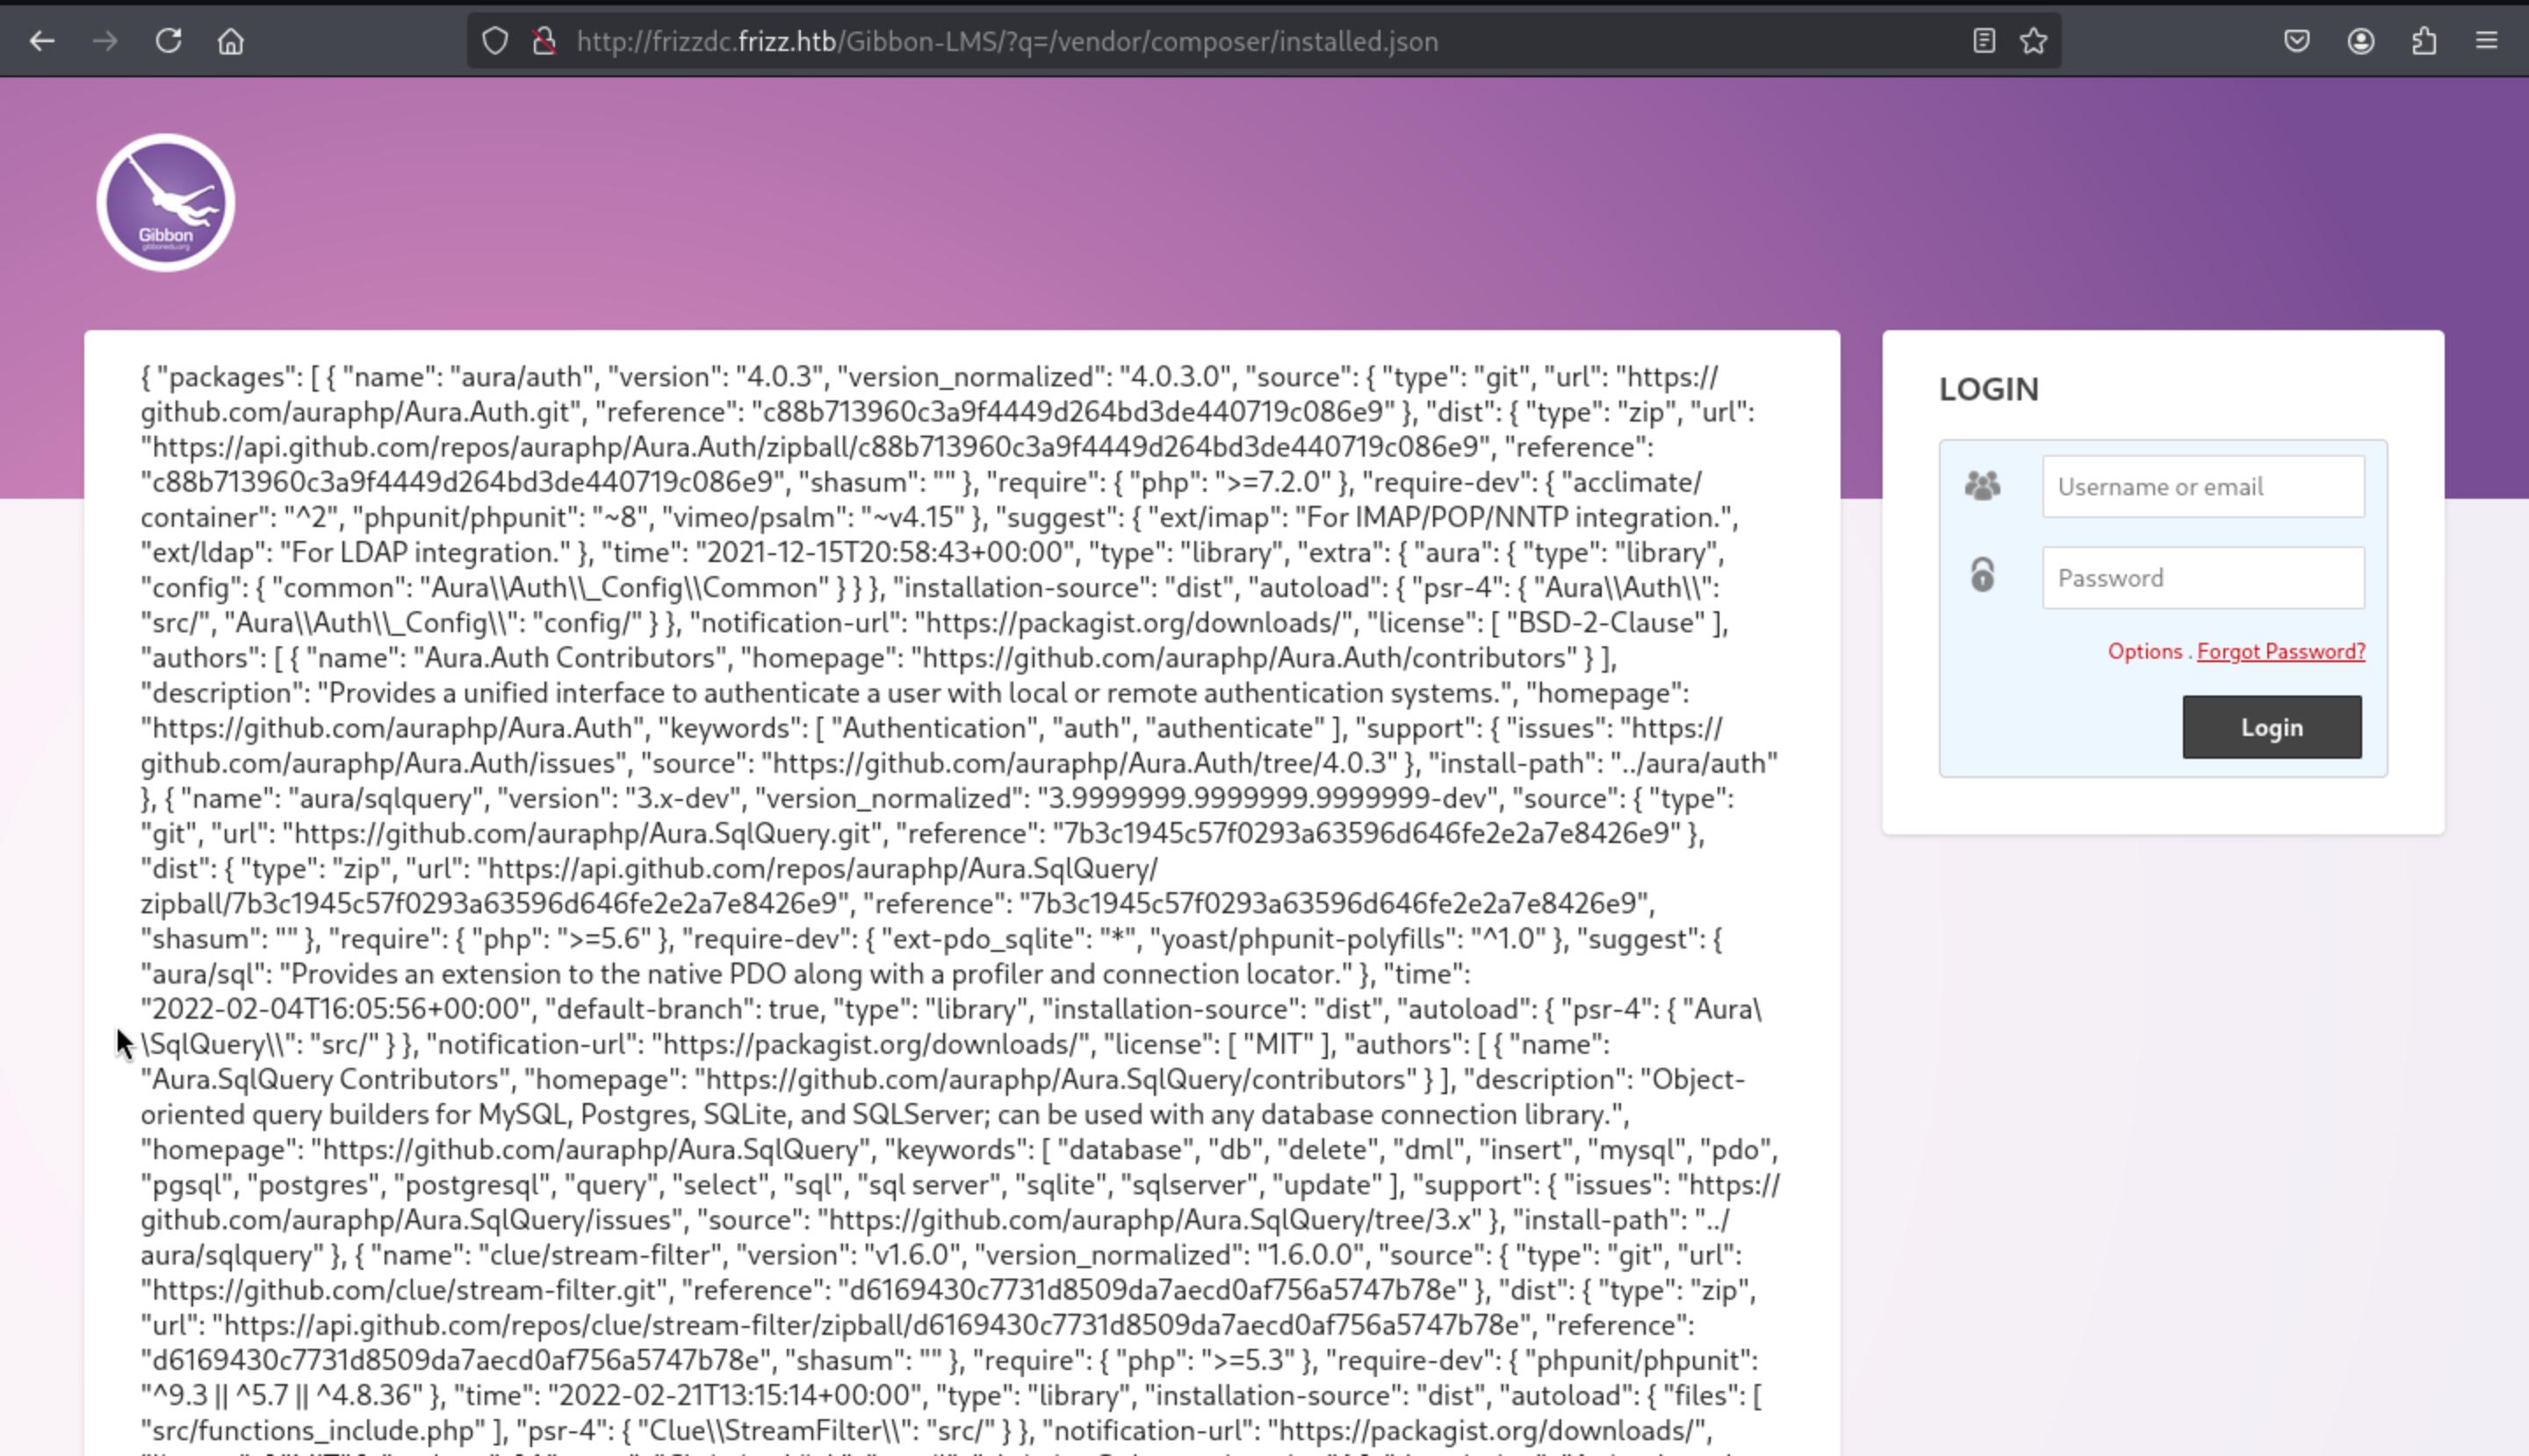Bookmark this page with the star icon
Viewport: 2529px width, 1456px height.
(2033, 41)
